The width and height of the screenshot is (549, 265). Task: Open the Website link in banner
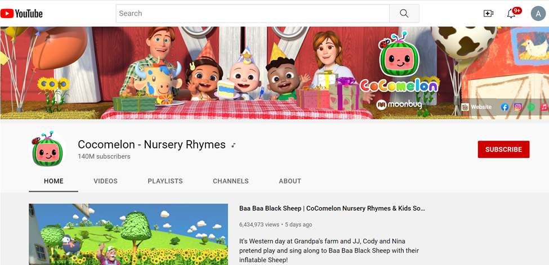pos(476,107)
